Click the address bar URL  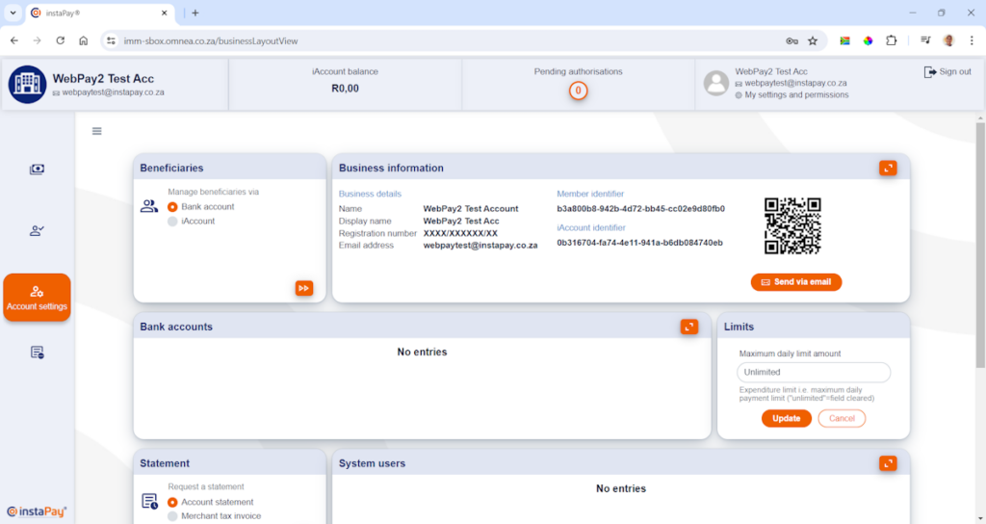211,40
